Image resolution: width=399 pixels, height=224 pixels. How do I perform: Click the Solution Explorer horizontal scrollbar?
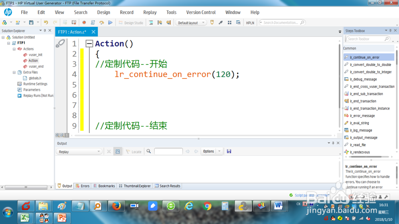click(x=26, y=187)
